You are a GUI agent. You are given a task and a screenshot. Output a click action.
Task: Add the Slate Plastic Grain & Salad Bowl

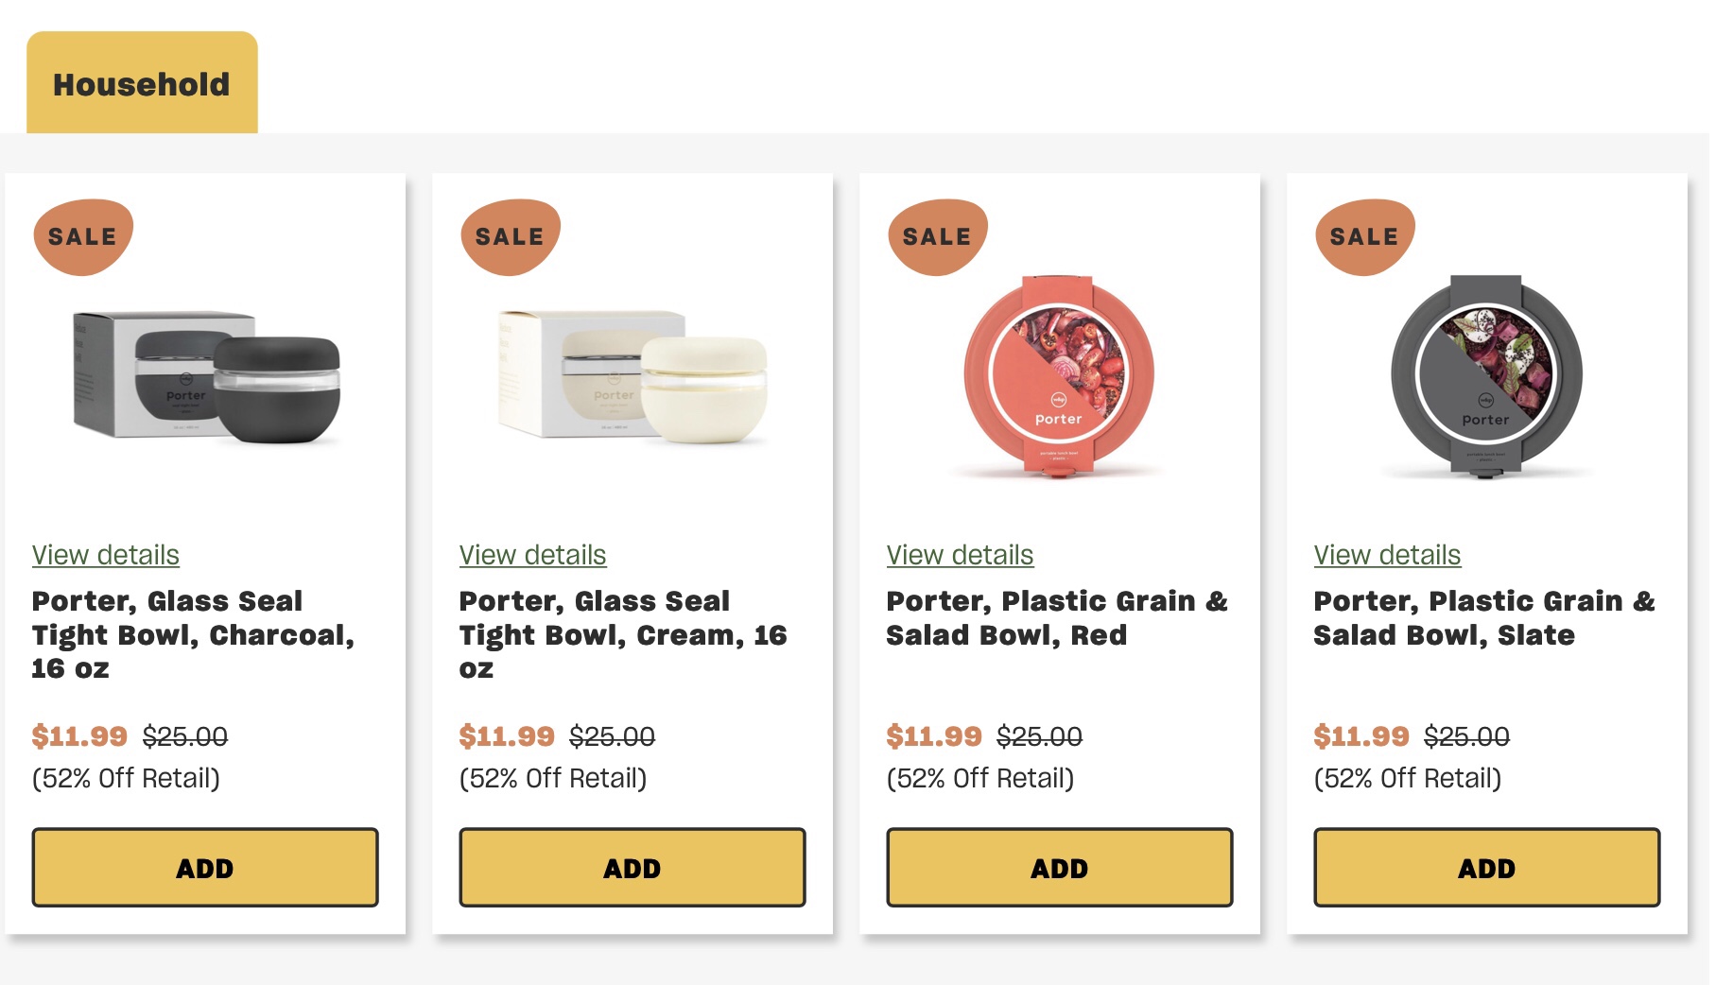coord(1487,868)
